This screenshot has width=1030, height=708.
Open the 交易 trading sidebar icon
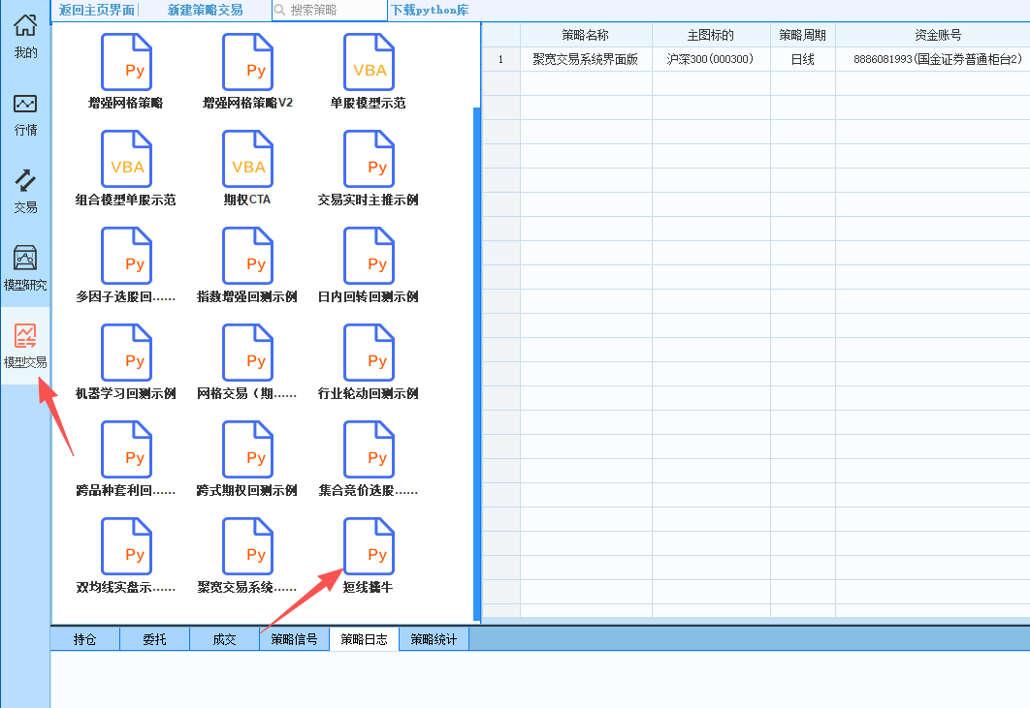[25, 192]
